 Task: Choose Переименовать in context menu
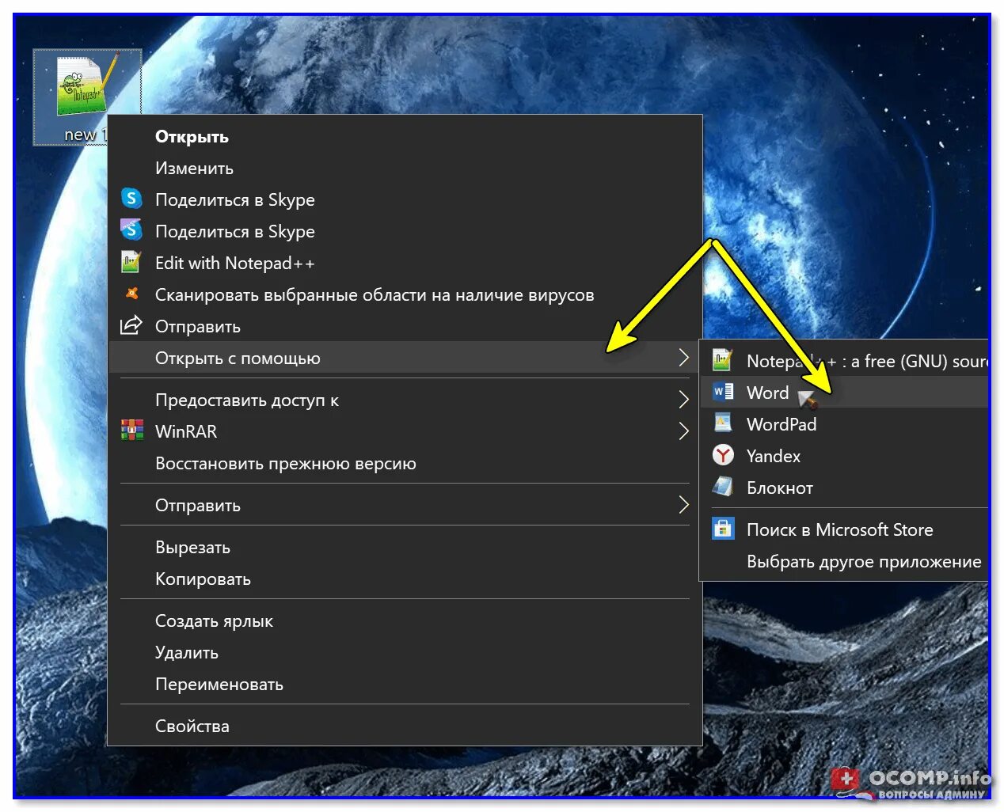pos(405,684)
